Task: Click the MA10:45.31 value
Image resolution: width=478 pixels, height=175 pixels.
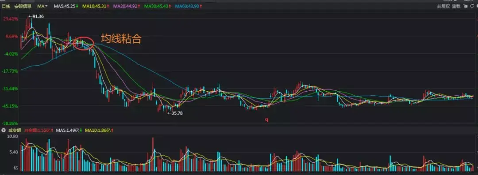Action: 96,6
